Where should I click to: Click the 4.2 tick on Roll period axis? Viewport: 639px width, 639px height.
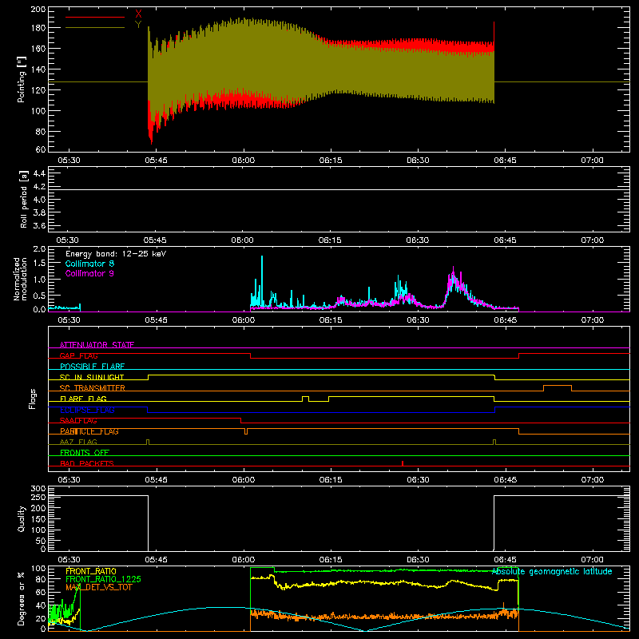(x=39, y=187)
